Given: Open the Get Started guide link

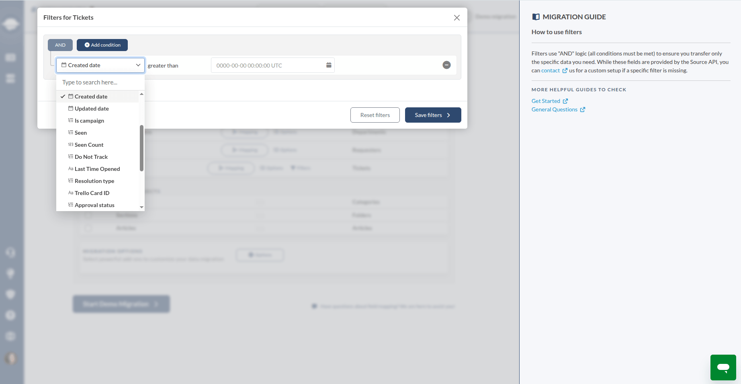Looking at the screenshot, I should click(546, 101).
